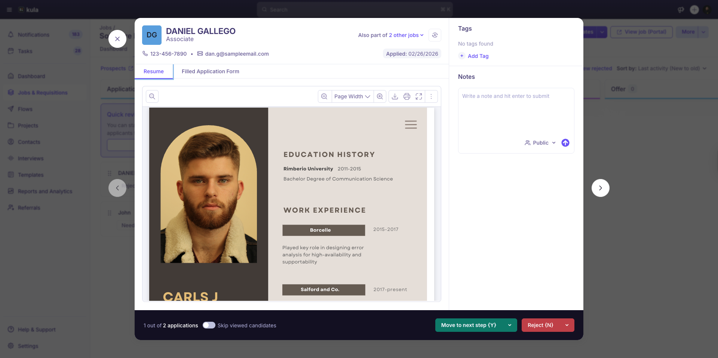Switch to Filled Application Form tab
The image size is (718, 358).
(x=211, y=71)
